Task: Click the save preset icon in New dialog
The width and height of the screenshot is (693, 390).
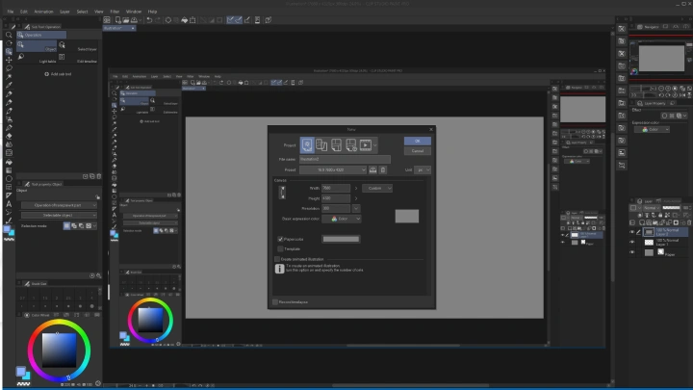Action: [x=373, y=169]
